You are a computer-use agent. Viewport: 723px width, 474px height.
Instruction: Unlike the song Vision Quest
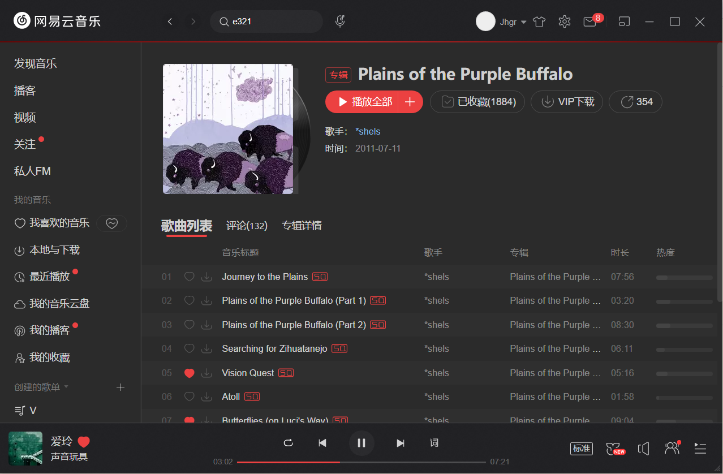click(x=190, y=373)
